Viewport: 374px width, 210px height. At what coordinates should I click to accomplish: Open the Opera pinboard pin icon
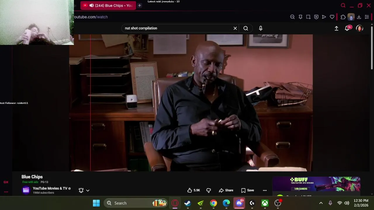[x=300, y=17]
